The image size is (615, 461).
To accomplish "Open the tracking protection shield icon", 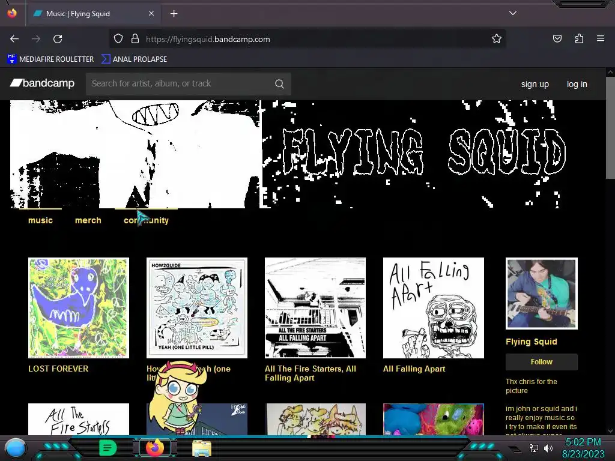I will click(x=118, y=39).
